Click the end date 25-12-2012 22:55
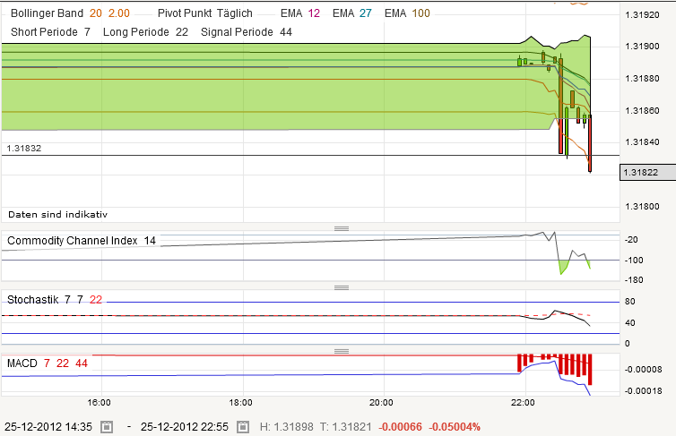This screenshot has height=436, width=676. (x=185, y=427)
